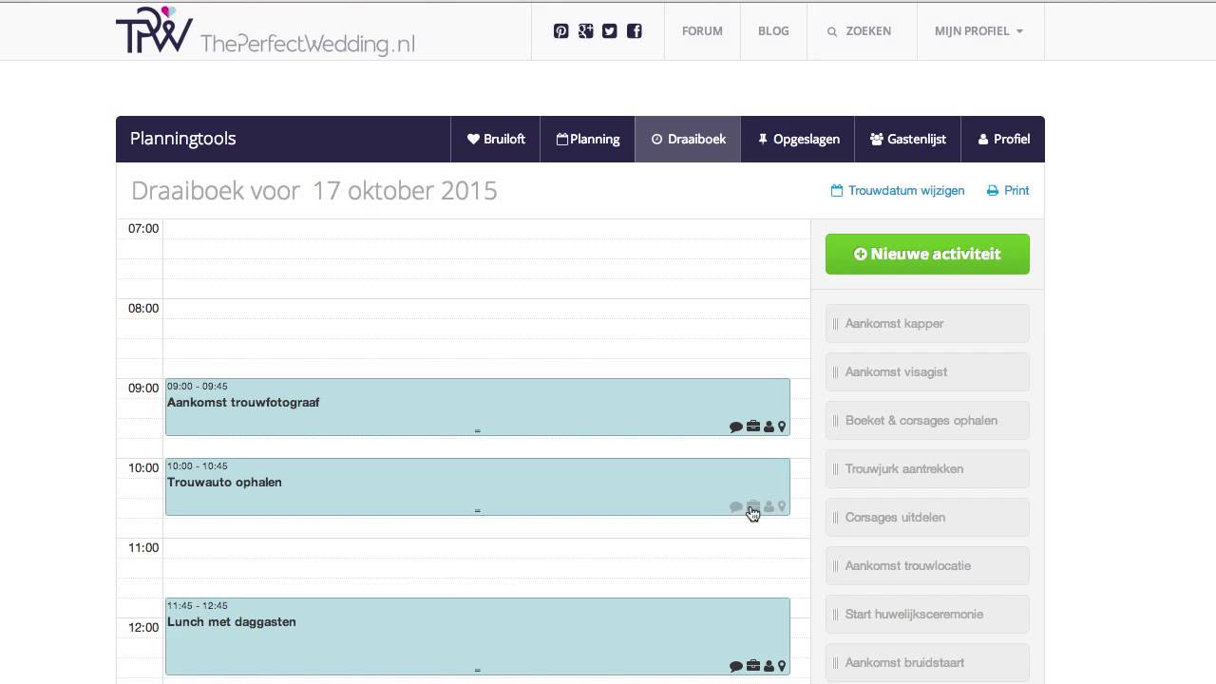Select the Trouwjurk aantrekken activity
The height and width of the screenshot is (684, 1216).
927,469
